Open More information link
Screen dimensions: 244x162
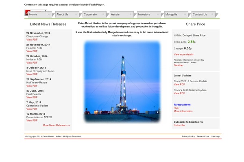coord(183,111)
